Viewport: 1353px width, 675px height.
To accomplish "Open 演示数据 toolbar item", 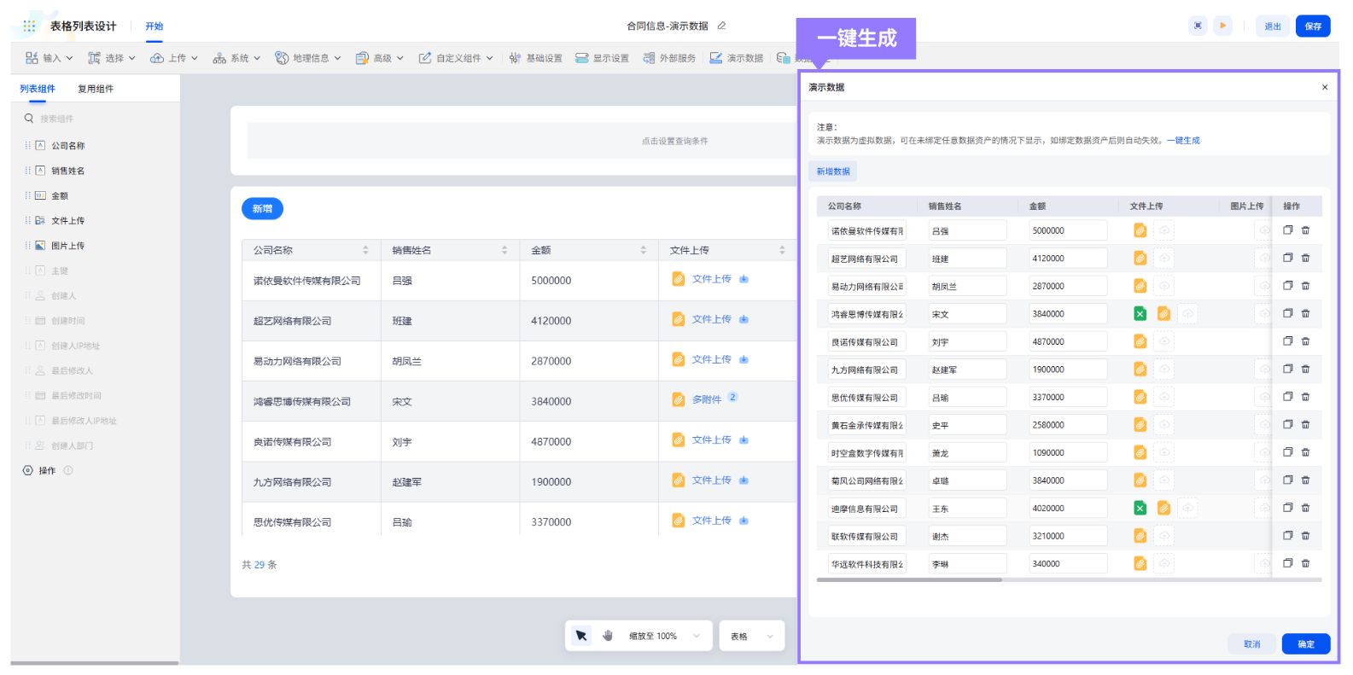I will click(736, 58).
